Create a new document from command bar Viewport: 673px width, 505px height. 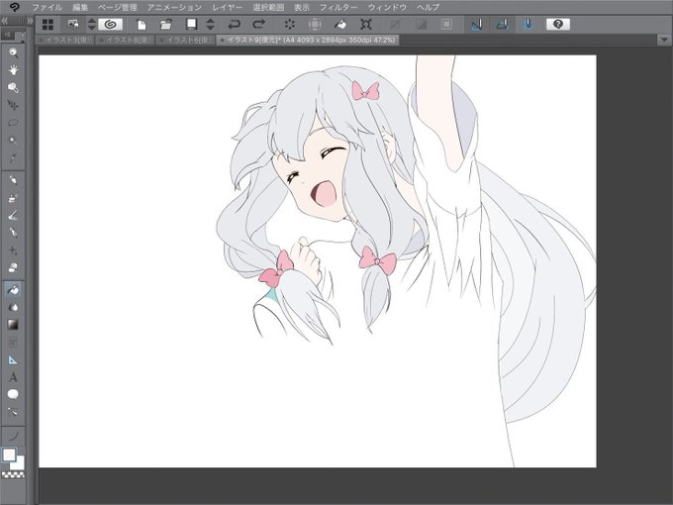pos(142,25)
